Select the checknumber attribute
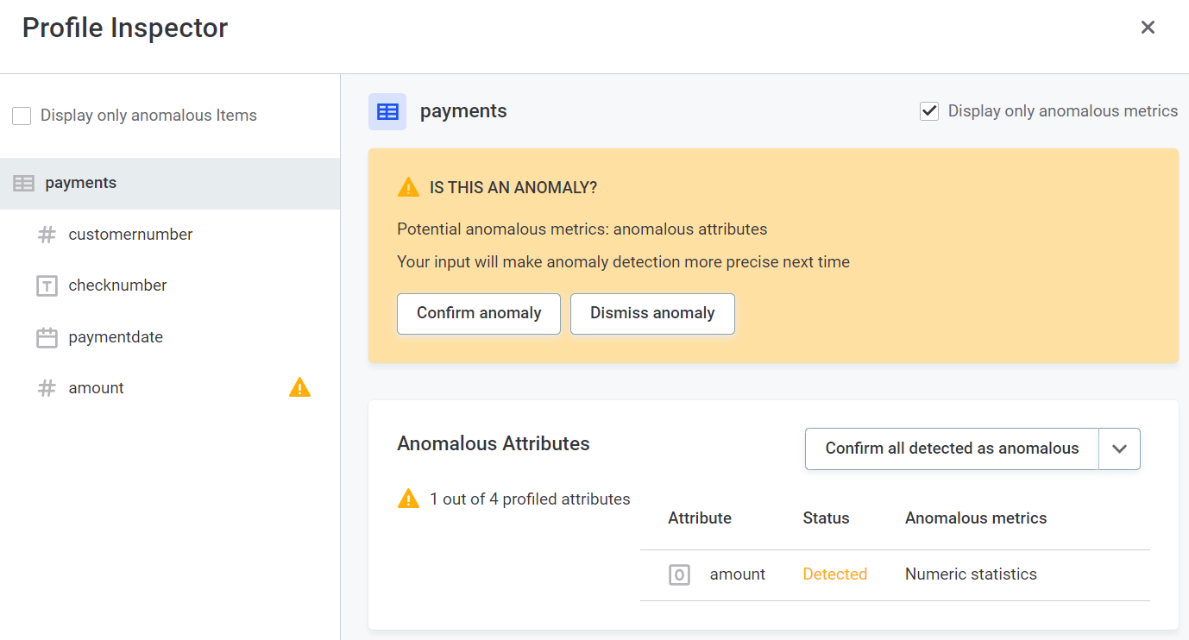 pyautogui.click(x=117, y=285)
